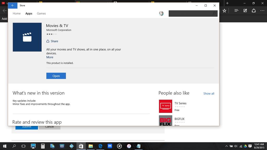
Task: Open the BIGFLIX app thumbnail
Action: coord(166,121)
